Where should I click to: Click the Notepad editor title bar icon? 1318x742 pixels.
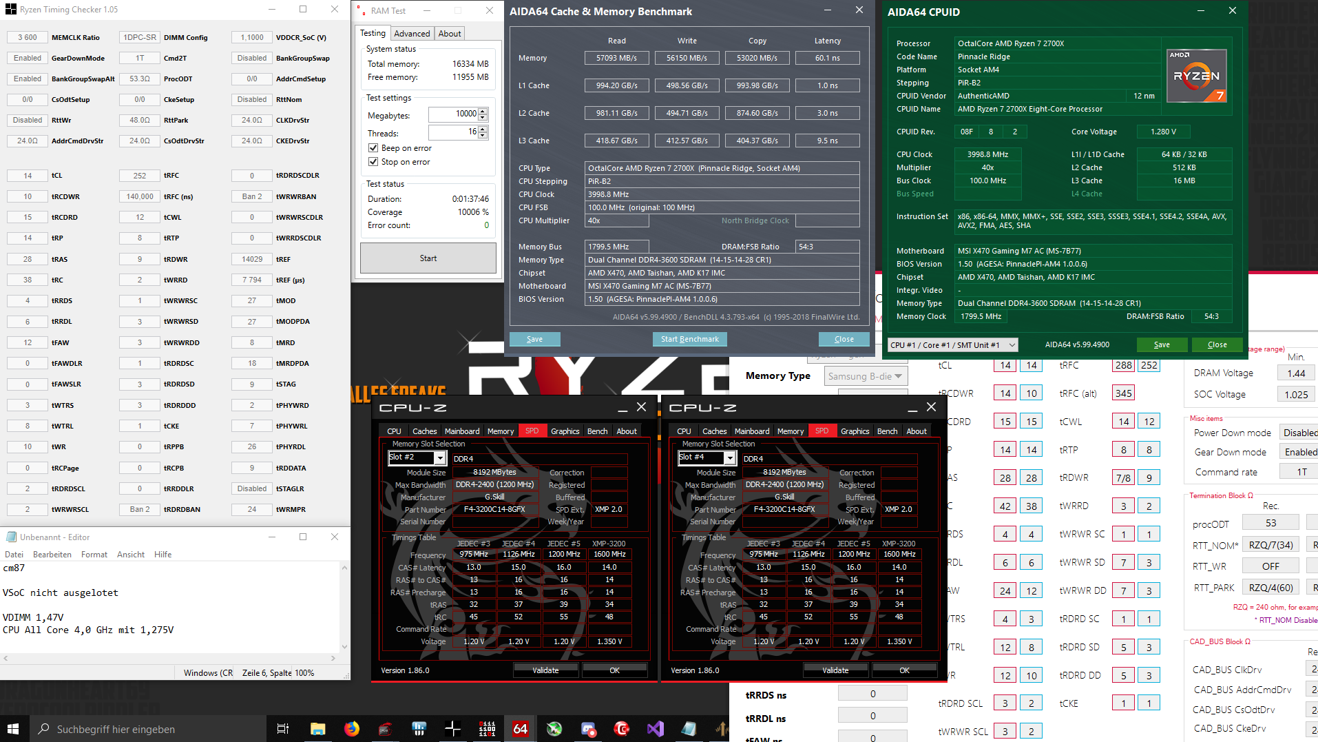click(11, 537)
